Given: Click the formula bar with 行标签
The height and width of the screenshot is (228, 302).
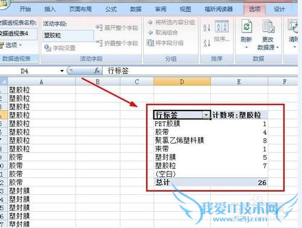Looking at the screenshot, I should pyautogui.click(x=200, y=71).
